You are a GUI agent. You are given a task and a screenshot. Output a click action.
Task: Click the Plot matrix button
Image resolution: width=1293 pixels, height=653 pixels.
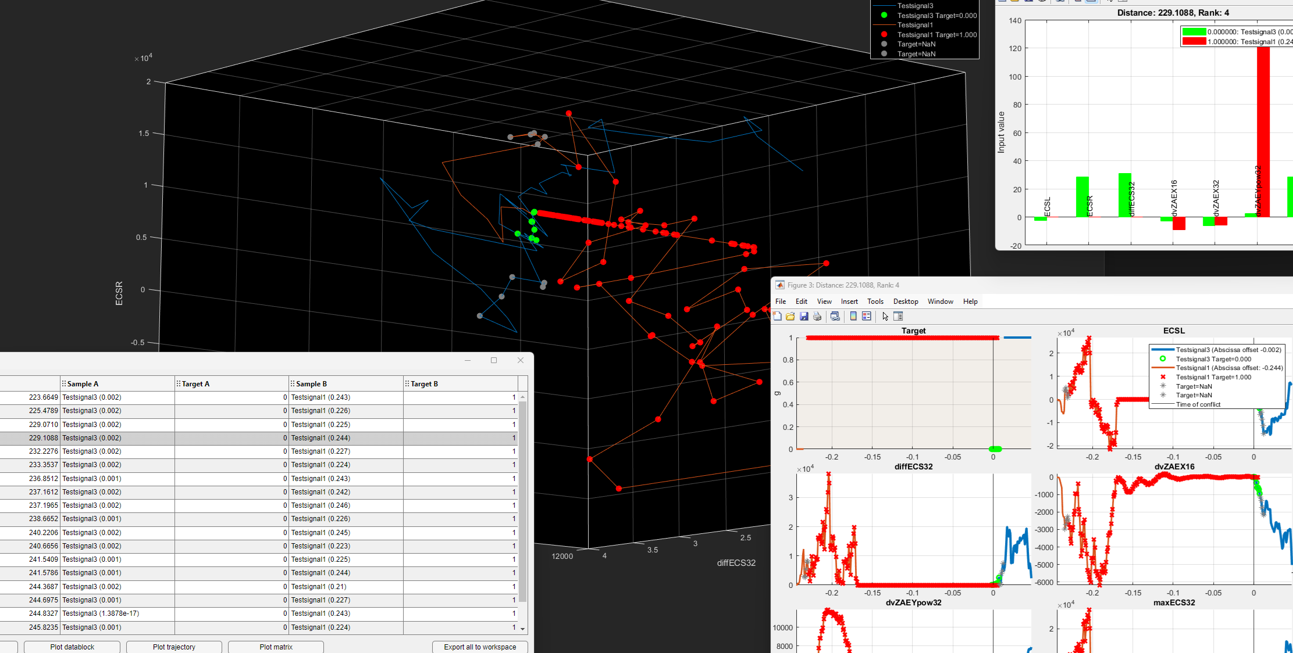[276, 647]
